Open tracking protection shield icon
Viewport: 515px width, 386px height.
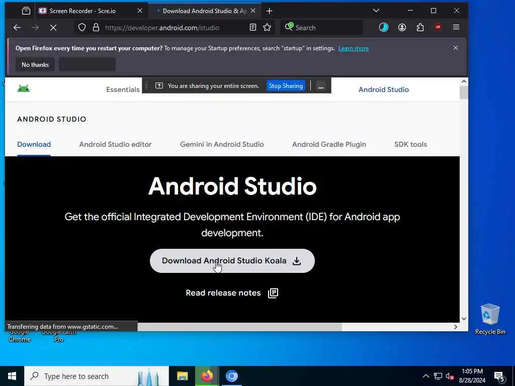tap(82, 28)
